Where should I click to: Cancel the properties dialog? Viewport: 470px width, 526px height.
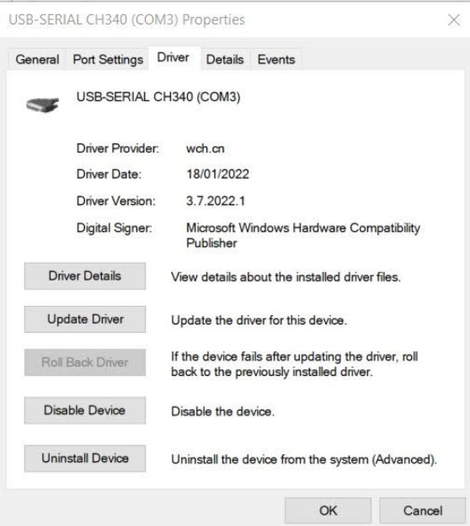423,511
